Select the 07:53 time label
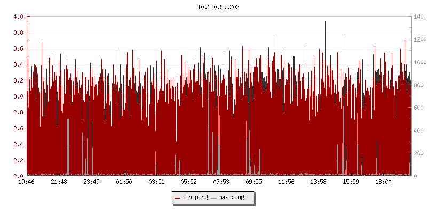This screenshot has width=427, height=213. [x=221, y=182]
